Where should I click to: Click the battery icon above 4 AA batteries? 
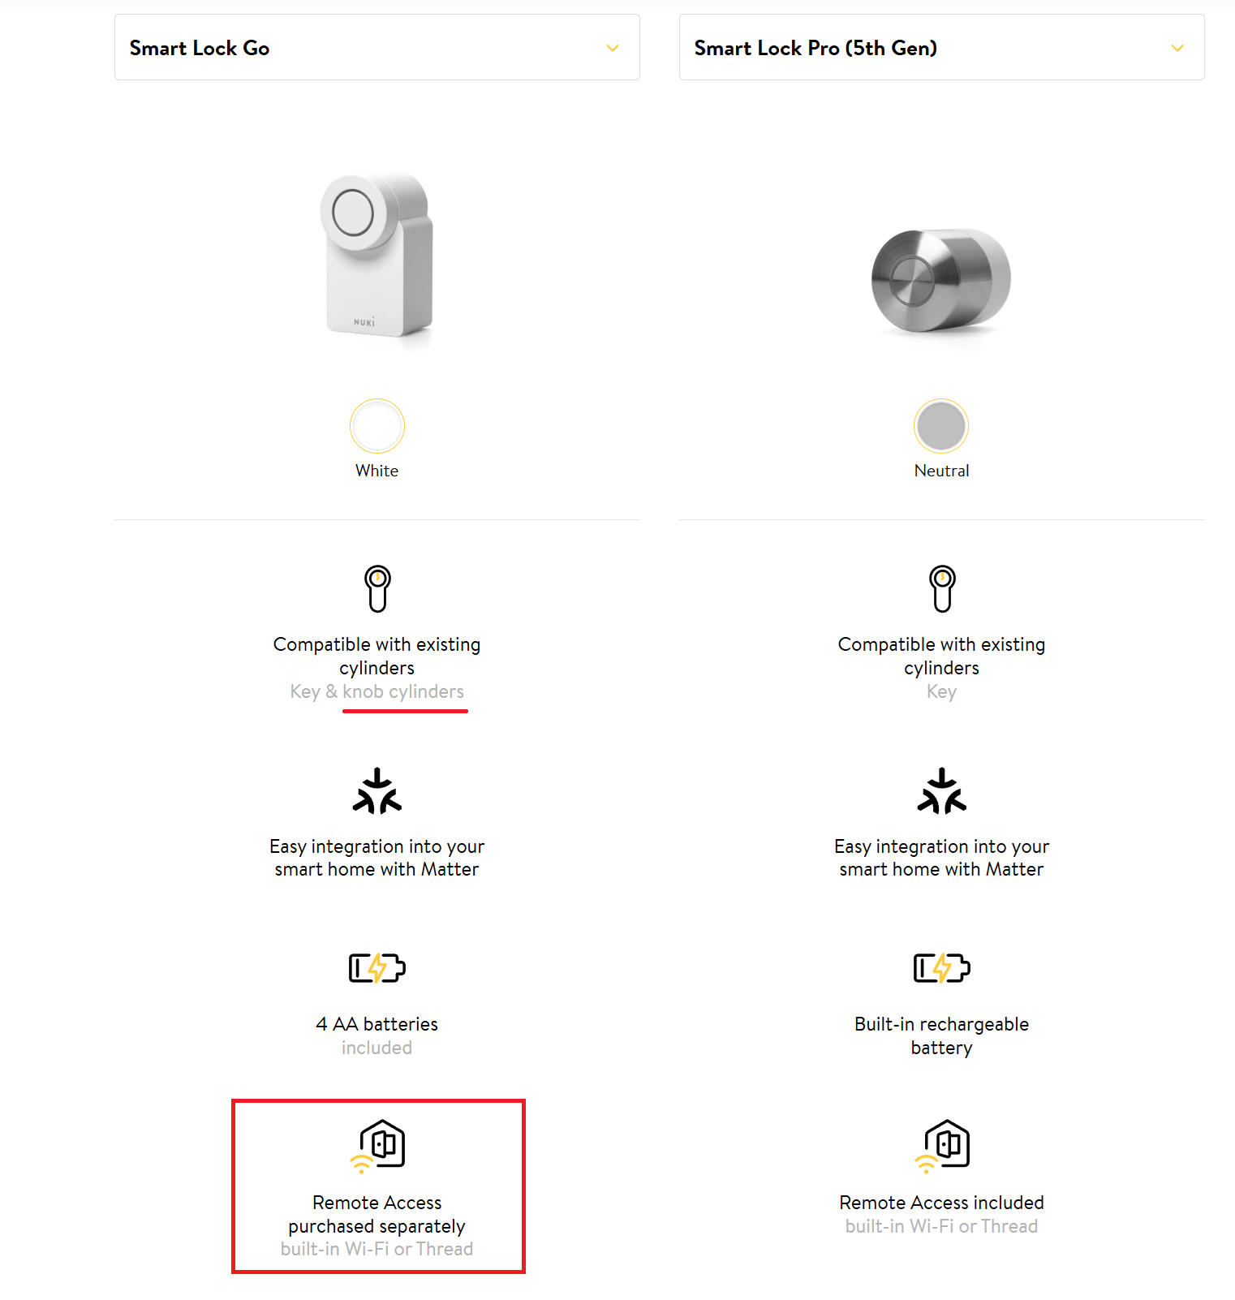(377, 968)
